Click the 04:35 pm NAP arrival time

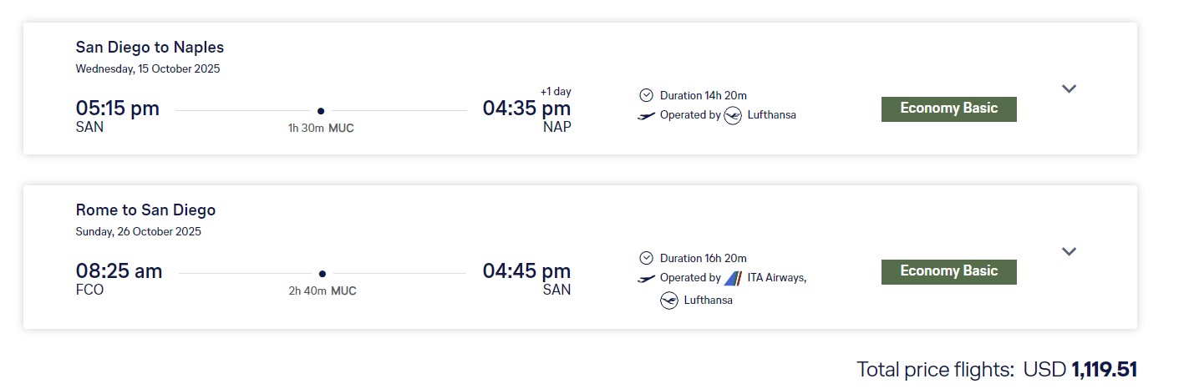527,109
